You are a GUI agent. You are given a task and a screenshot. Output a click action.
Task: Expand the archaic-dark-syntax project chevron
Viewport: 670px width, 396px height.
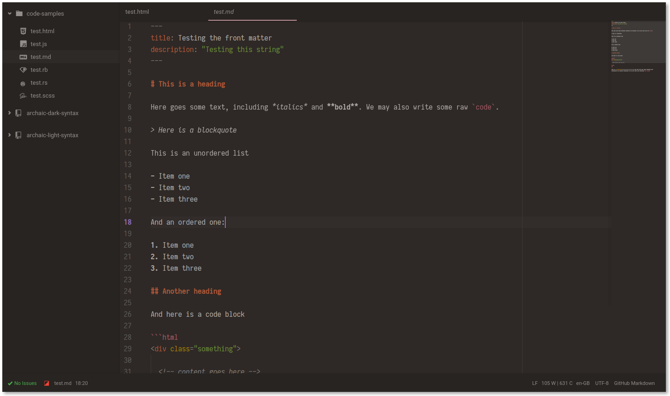(x=10, y=113)
